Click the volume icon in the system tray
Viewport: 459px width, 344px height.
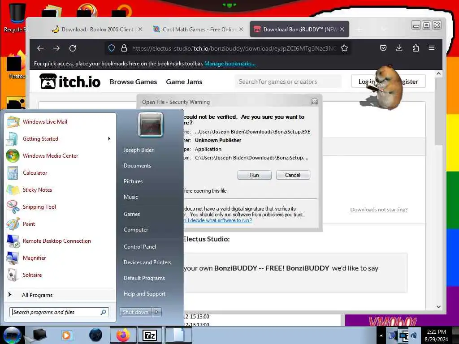[x=414, y=335]
